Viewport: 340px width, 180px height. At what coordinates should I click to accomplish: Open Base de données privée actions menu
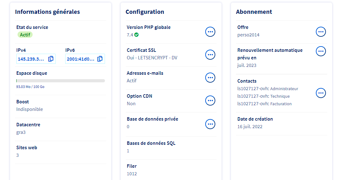[210, 124]
